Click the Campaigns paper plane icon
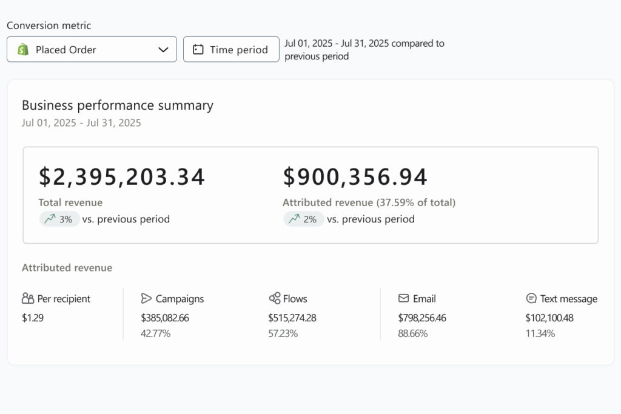Screen dimensions: 621x414 click(x=146, y=298)
